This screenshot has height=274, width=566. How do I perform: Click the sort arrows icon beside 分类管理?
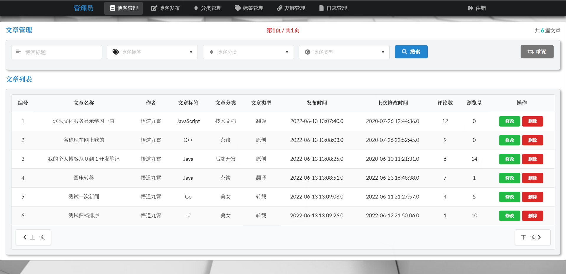[196, 8]
